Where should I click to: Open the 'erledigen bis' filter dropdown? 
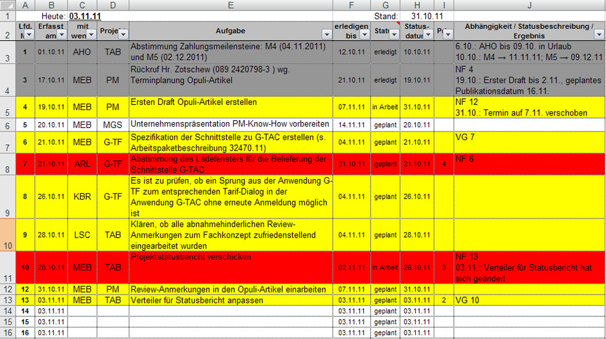tap(364, 34)
